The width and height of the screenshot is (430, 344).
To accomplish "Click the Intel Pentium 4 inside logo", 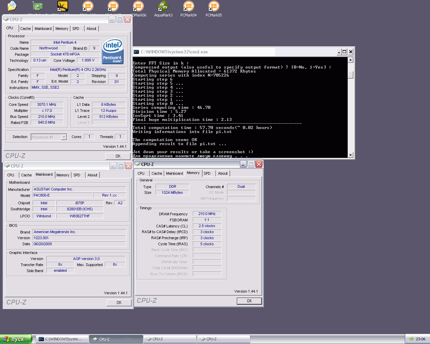I will click(113, 51).
